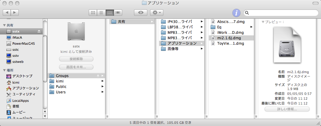Image resolution: width=321 pixels, height=126 pixels.
Task: Collapse the 場所 sidebar section
Action: 4,70
